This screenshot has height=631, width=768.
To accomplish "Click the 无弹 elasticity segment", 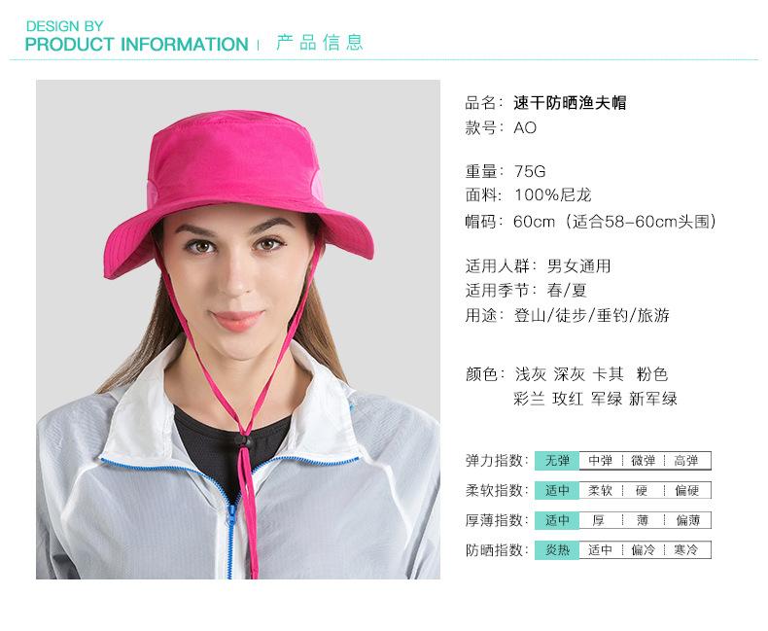I will [557, 461].
